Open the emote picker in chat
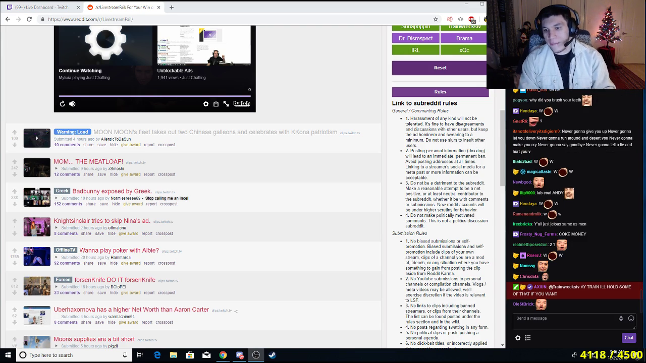Viewport: 646px width, 363px height. coord(631,319)
